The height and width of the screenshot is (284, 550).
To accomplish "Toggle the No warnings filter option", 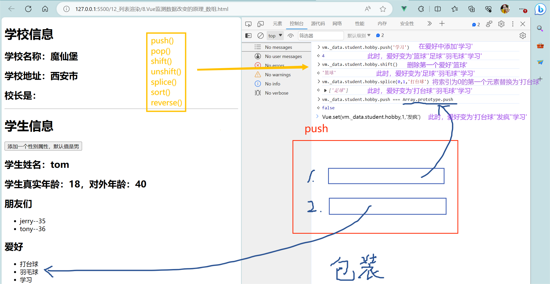I will [278, 74].
